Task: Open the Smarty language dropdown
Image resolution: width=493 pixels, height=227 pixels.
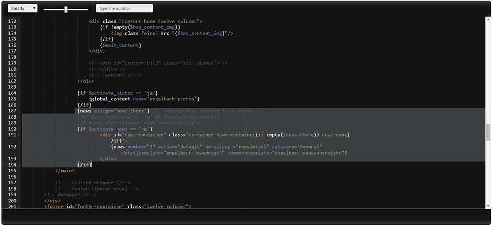Action: [22, 8]
